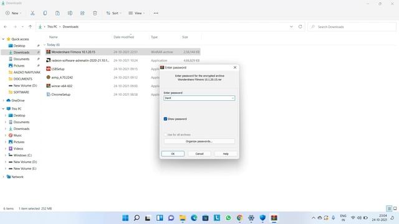Open the See more ellipsis menu

pyautogui.click(x=156, y=13)
